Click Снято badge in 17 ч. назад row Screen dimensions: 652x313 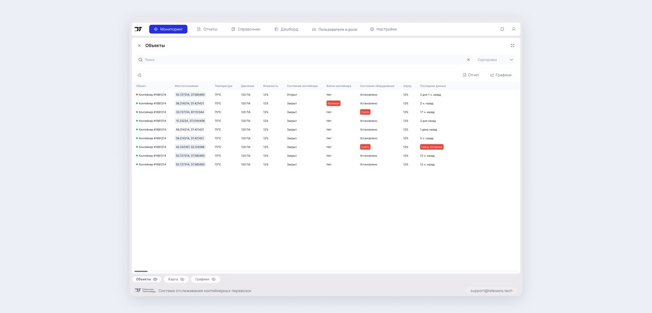coord(365,112)
